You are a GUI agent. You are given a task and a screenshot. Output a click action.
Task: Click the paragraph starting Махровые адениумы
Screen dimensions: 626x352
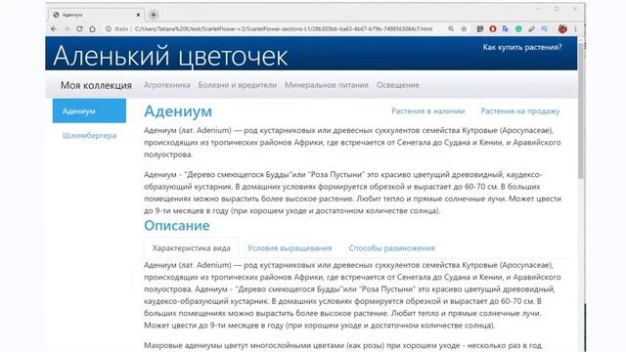(343, 345)
